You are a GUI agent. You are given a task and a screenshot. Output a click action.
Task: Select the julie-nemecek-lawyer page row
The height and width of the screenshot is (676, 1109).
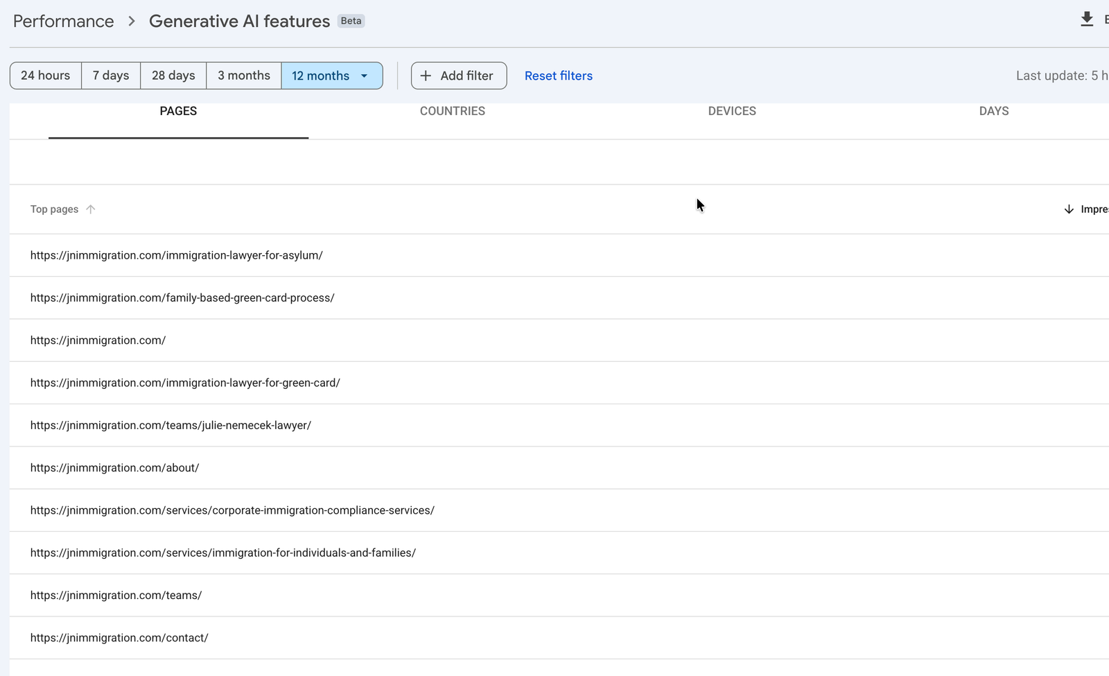click(559, 425)
